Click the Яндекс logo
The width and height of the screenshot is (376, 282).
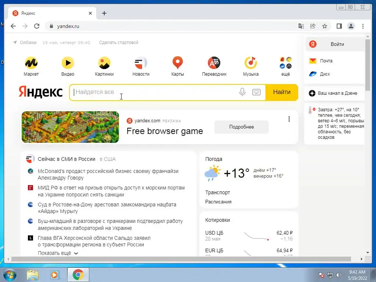coord(41,92)
